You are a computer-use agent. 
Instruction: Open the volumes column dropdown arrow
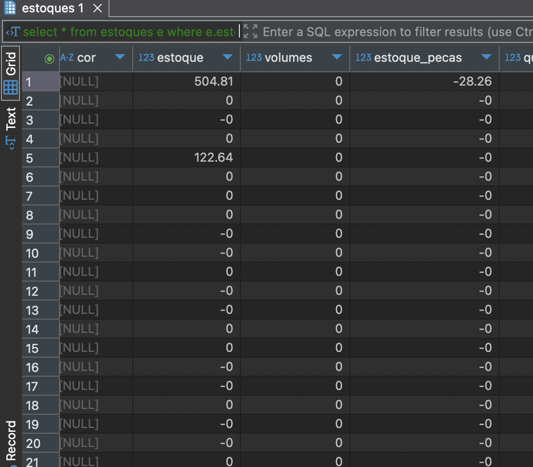coord(337,58)
